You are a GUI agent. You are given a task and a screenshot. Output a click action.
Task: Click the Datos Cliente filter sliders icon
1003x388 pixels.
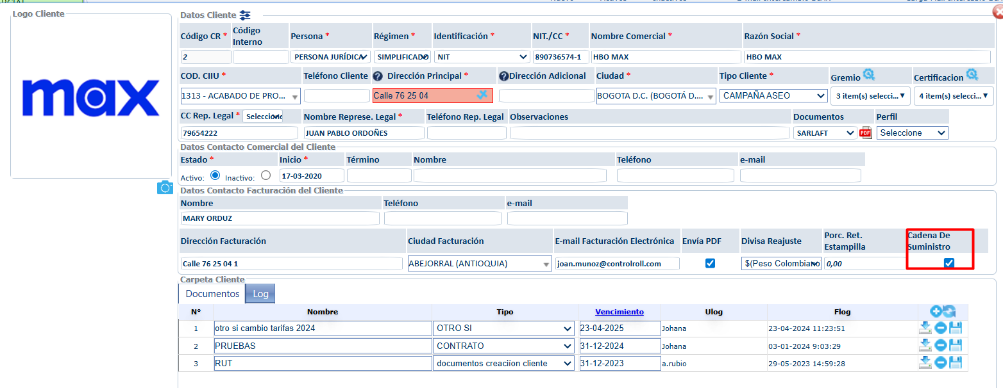tap(245, 15)
